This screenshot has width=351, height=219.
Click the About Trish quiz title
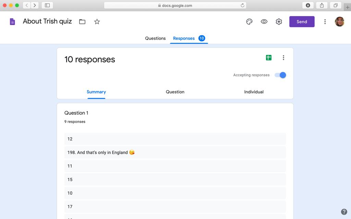coord(47,21)
